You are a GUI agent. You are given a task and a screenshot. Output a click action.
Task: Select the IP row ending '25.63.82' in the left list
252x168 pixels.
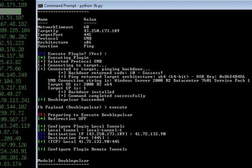[x=11, y=62]
